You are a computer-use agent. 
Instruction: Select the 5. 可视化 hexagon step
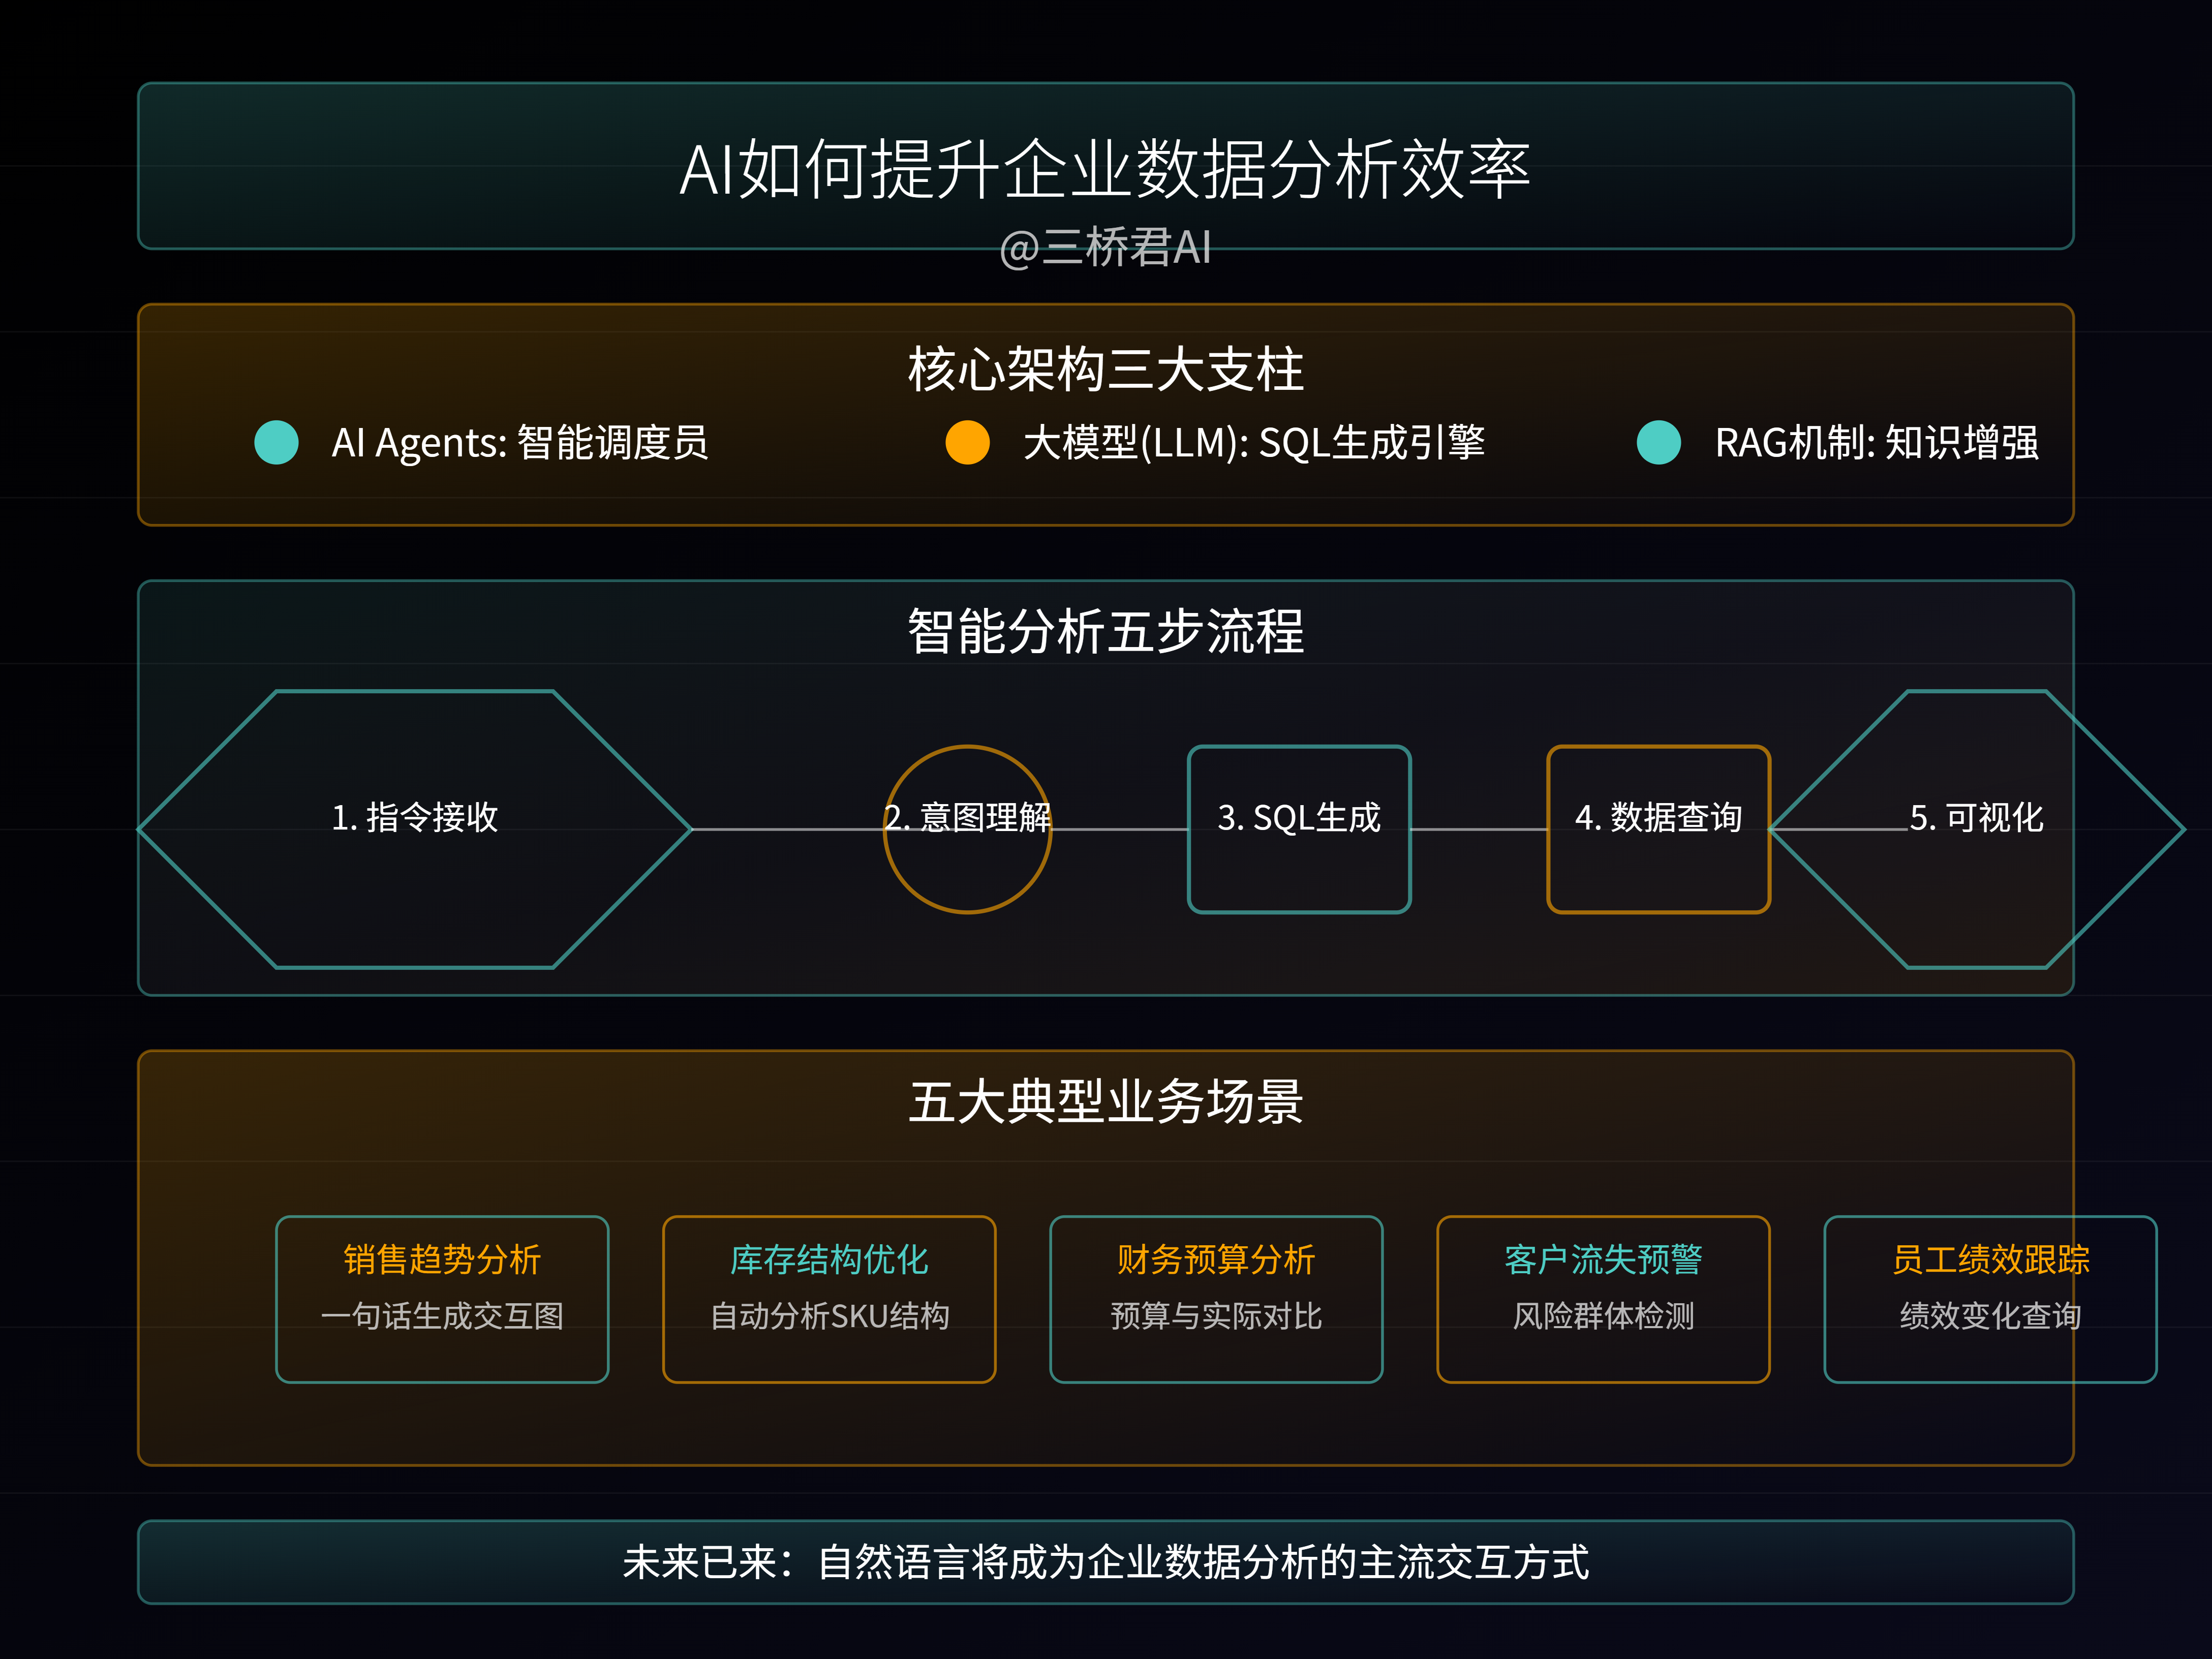click(1976, 829)
